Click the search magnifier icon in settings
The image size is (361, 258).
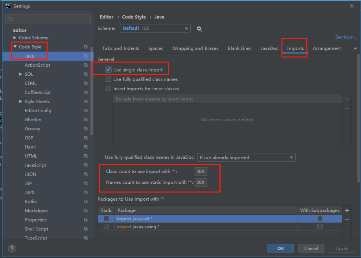(10, 19)
